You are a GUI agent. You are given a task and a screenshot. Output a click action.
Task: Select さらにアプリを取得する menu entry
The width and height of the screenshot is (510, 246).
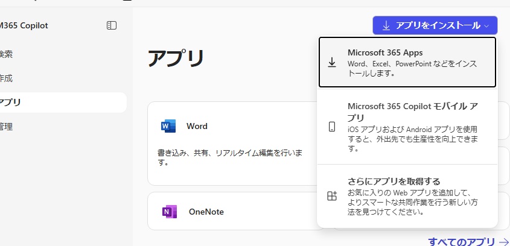(x=407, y=196)
